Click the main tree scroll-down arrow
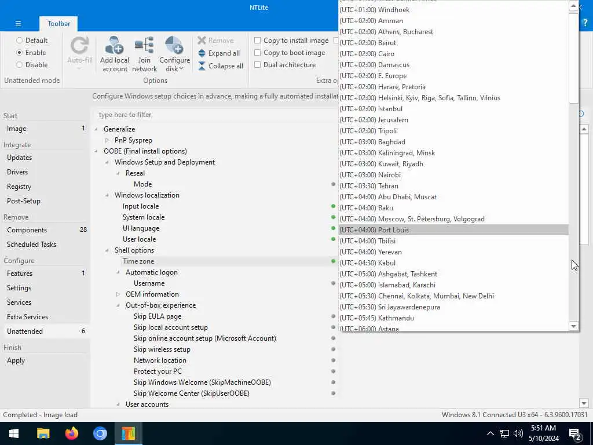This screenshot has height=445, width=593. click(584, 403)
